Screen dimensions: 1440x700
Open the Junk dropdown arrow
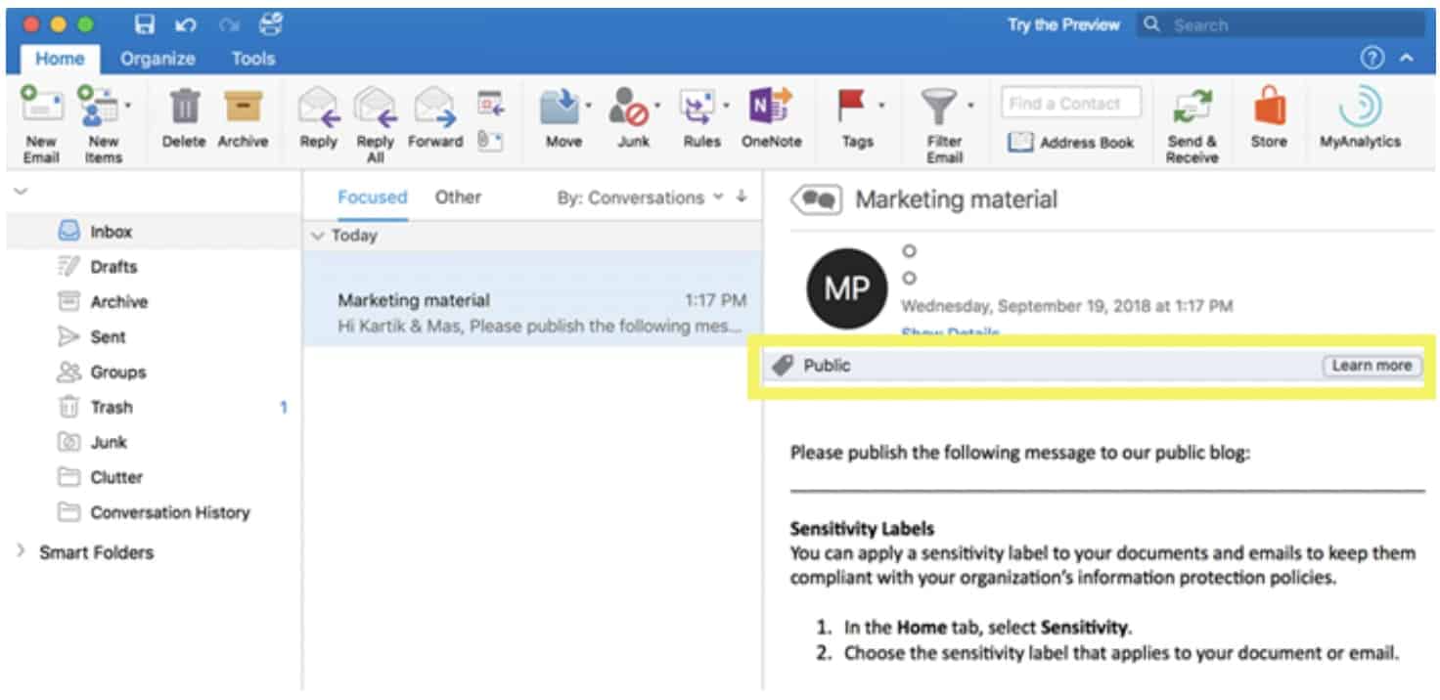pos(657,104)
